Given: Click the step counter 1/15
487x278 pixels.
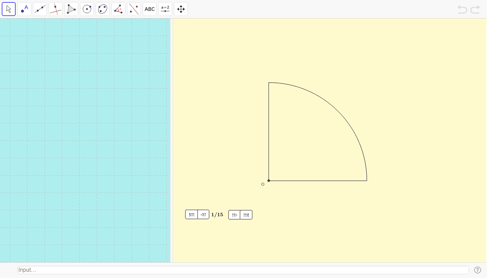Looking at the screenshot, I should point(217,215).
